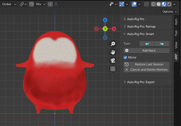Turn the character left with the arrow button

click(x=147, y=44)
